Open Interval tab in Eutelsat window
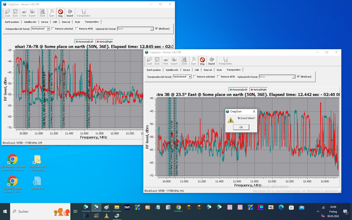This screenshot has width=352, height=220. coord(66,22)
